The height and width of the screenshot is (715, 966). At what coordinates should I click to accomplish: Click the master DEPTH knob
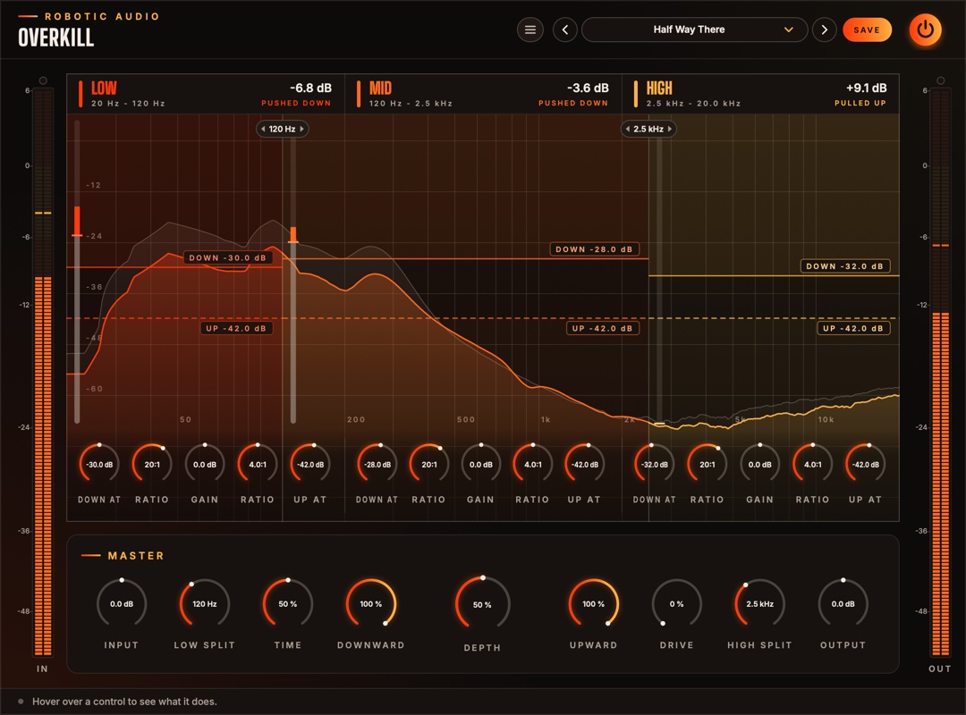coord(482,604)
